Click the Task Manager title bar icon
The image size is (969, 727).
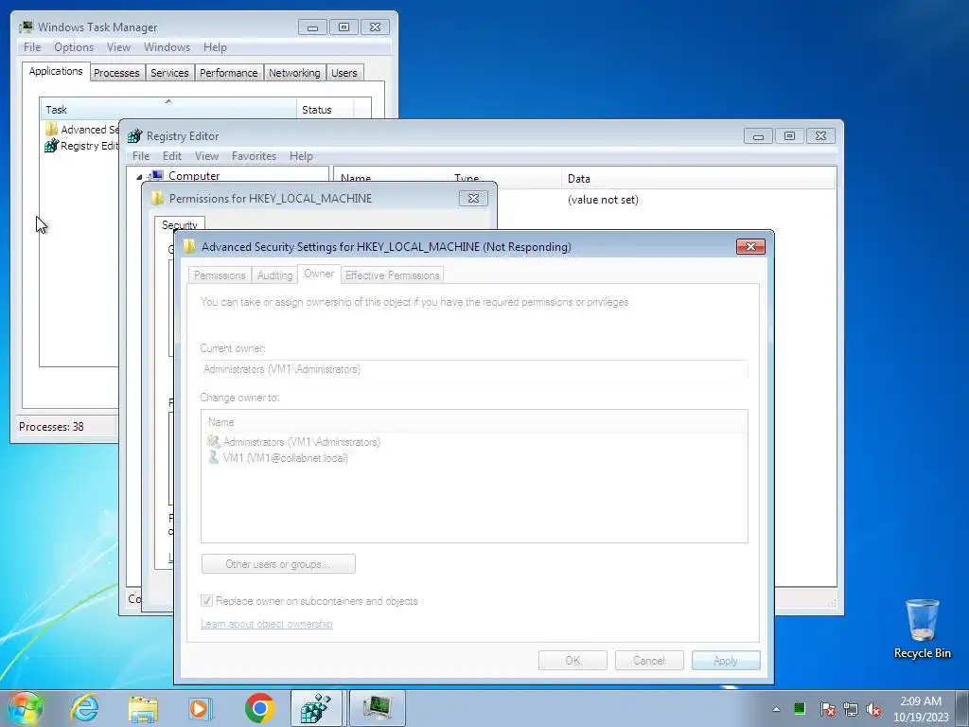coord(26,27)
